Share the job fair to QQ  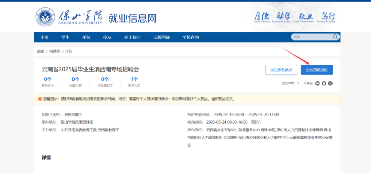pyautogui.click(x=324, y=83)
